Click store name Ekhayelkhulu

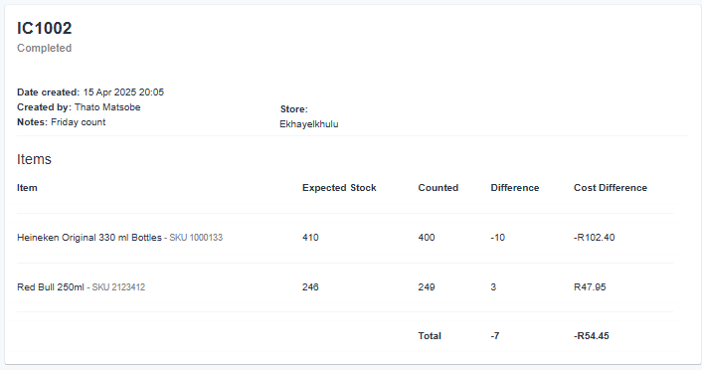pos(309,124)
